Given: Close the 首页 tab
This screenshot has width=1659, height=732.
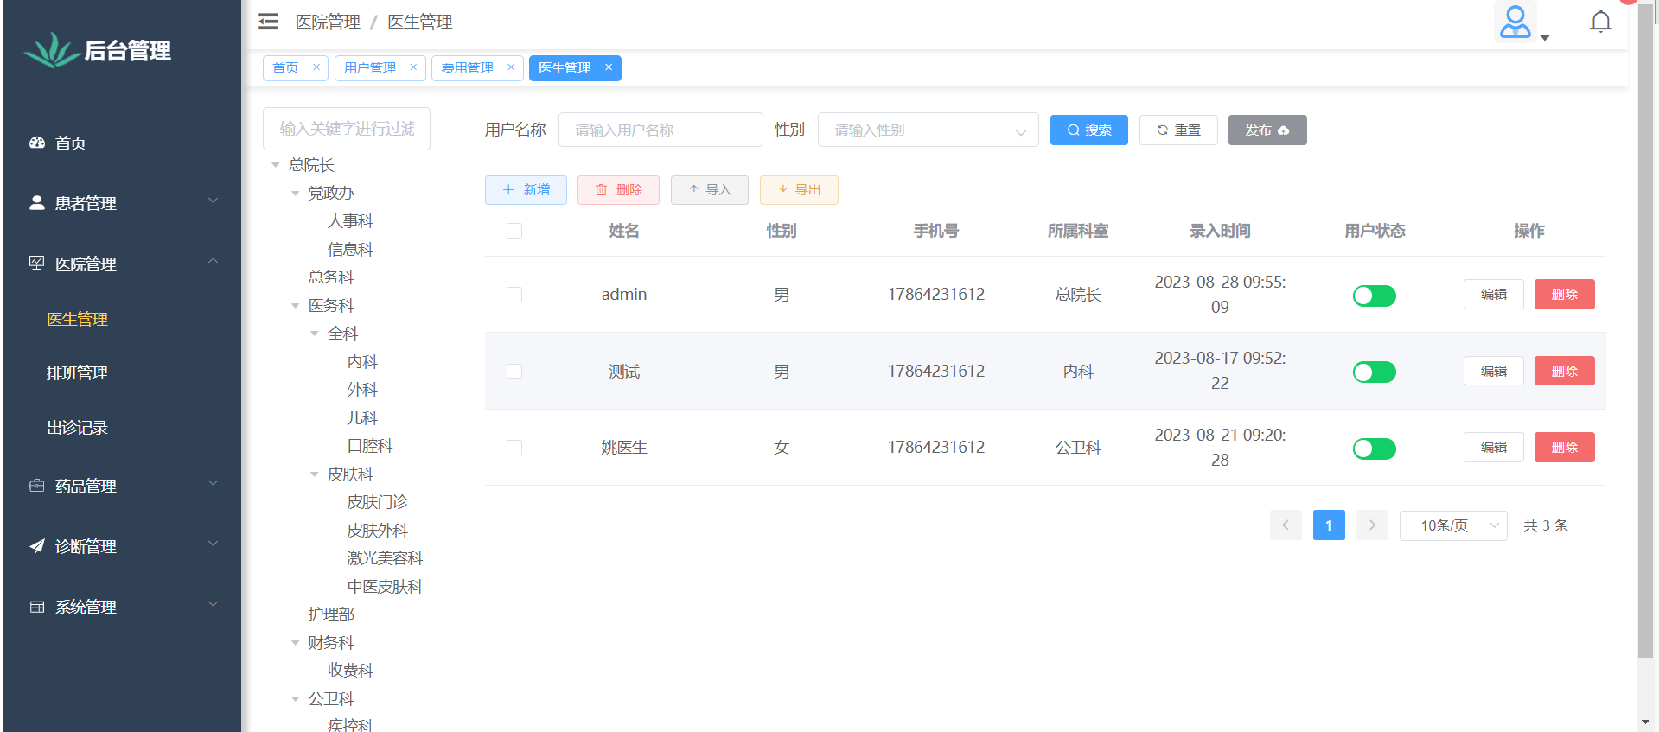Looking at the screenshot, I should [x=316, y=67].
